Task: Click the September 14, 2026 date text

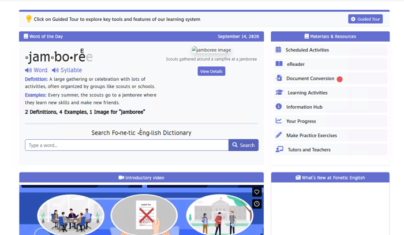Action: pyautogui.click(x=238, y=36)
